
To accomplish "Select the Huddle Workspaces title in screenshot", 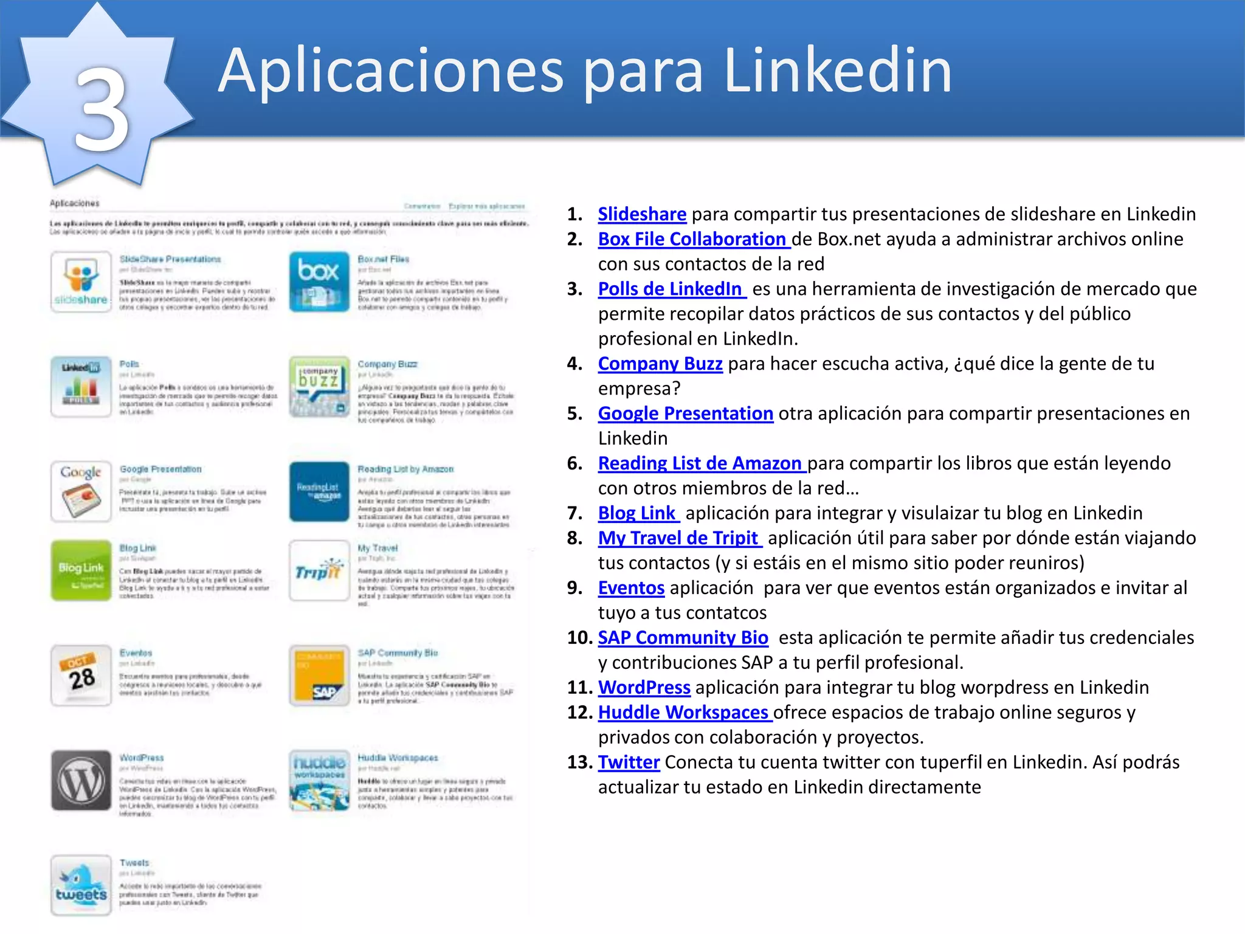I will coord(398,758).
